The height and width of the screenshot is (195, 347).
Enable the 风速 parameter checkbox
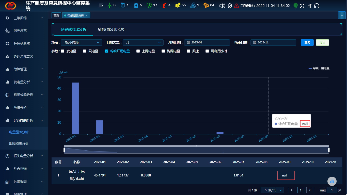click(188, 51)
